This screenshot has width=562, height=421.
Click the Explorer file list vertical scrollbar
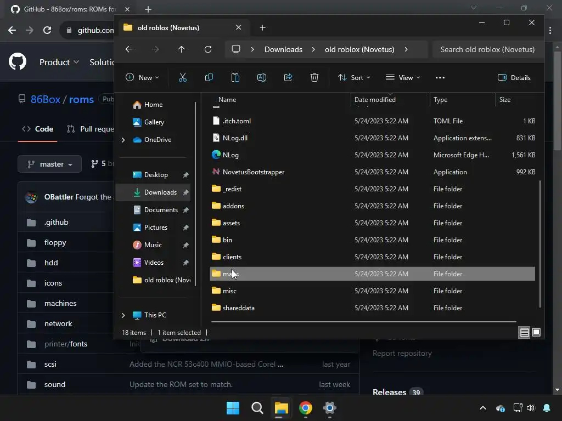[x=540, y=243]
